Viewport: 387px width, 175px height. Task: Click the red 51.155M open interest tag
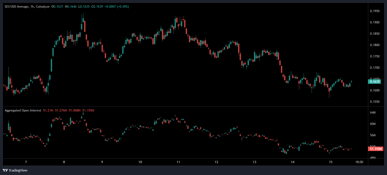coord(376,149)
